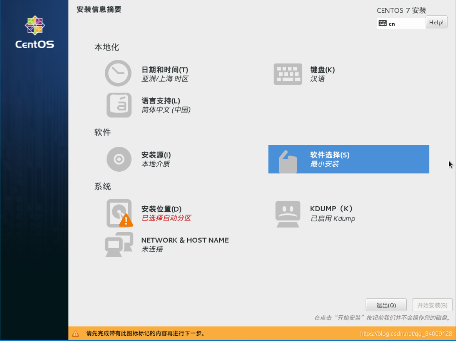The height and width of the screenshot is (341, 456).
Task: Click the 未连接 network status text
Action: click(x=152, y=249)
